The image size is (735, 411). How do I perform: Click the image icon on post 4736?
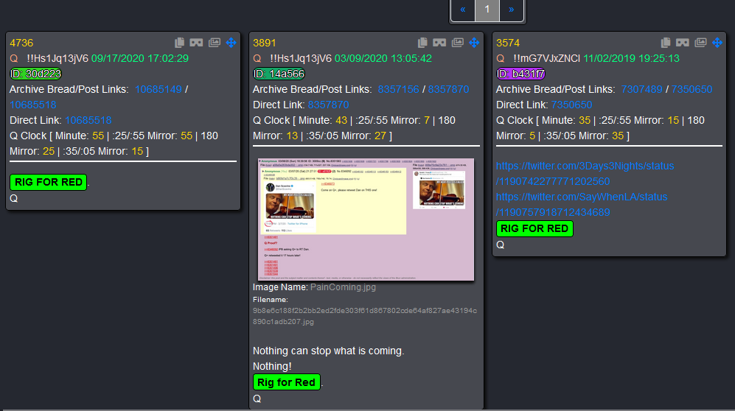[215, 43]
